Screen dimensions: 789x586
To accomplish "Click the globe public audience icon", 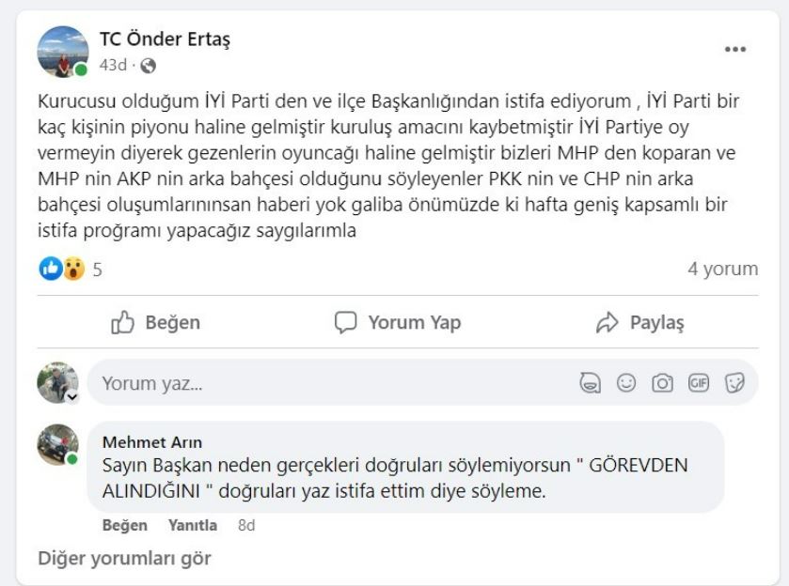I will [x=149, y=66].
